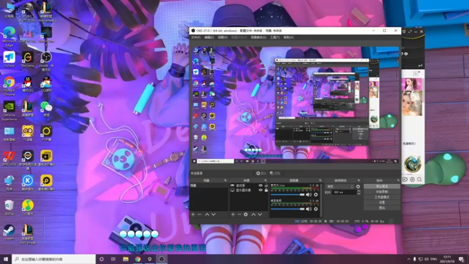Open transition properties gear beside the 渐变 dropdown

(358, 187)
